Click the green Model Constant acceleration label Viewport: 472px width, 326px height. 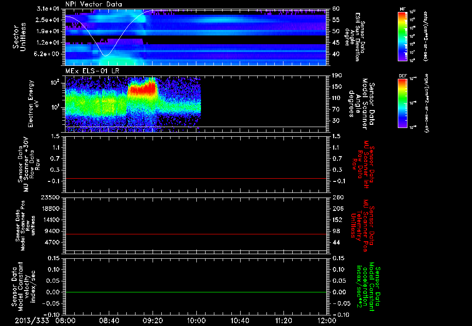coord(368,287)
